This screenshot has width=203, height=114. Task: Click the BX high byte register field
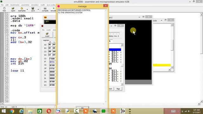pyautogui.click(x=50, y=48)
